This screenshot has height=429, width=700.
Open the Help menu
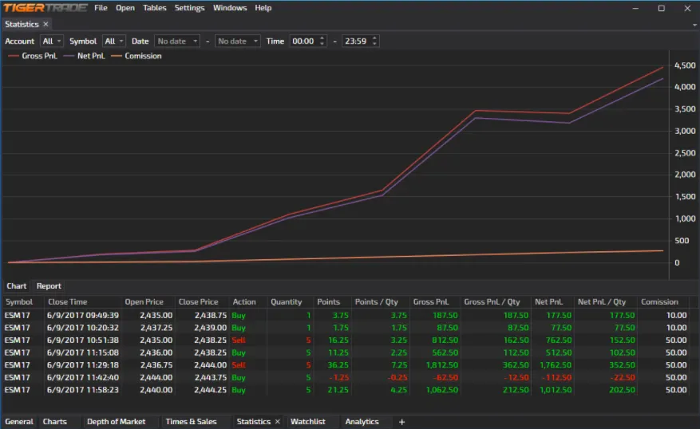(x=263, y=8)
